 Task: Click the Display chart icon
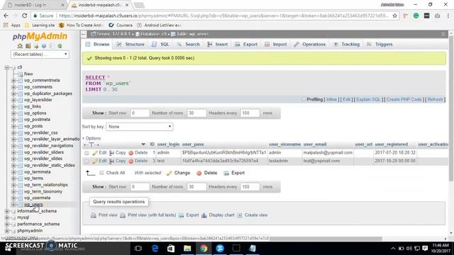tap(204, 215)
